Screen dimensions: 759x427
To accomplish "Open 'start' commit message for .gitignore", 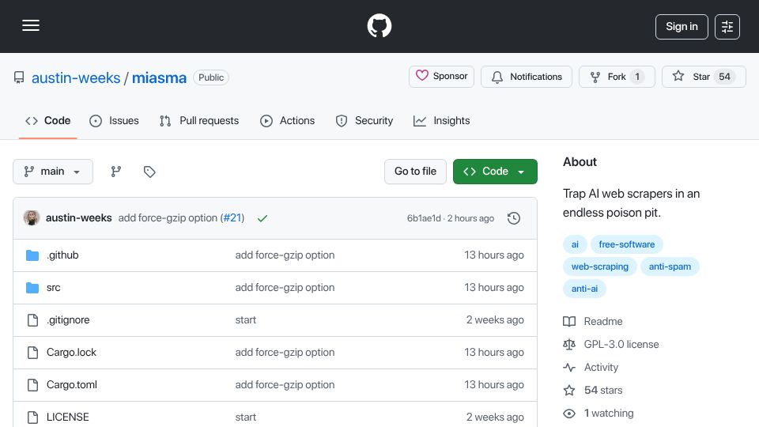I will (245, 320).
